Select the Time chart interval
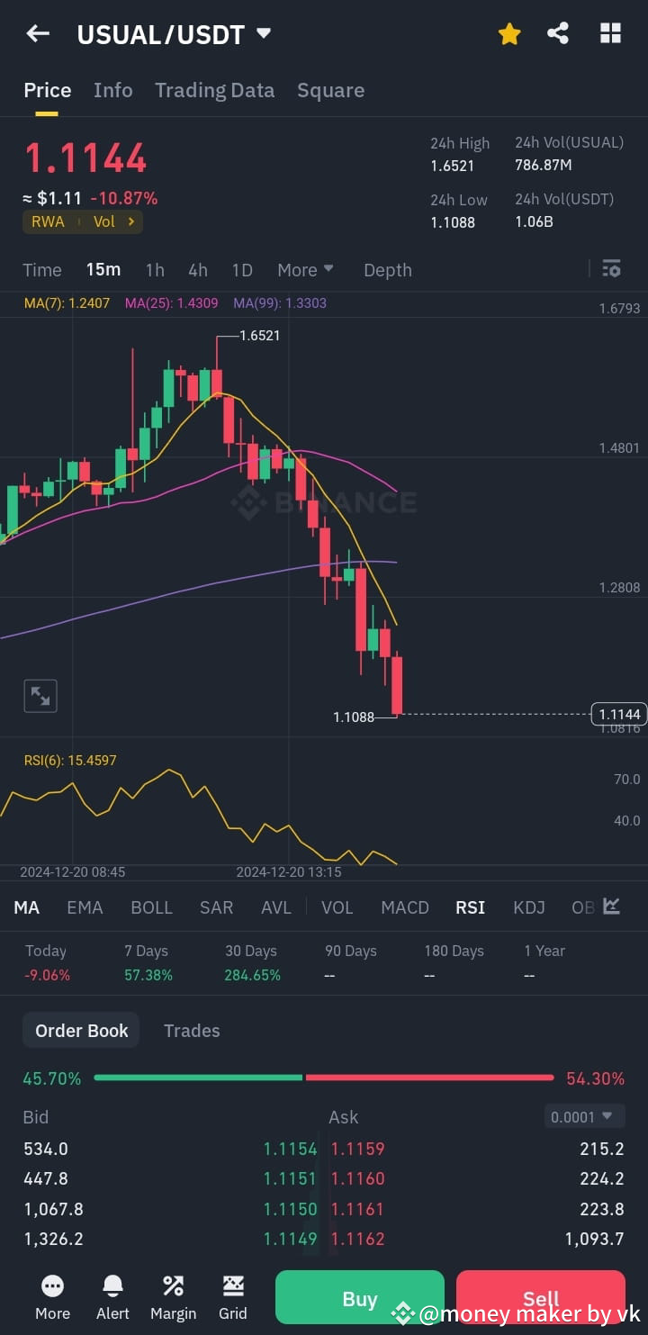Screen dimensions: 648x1335 tap(42, 270)
